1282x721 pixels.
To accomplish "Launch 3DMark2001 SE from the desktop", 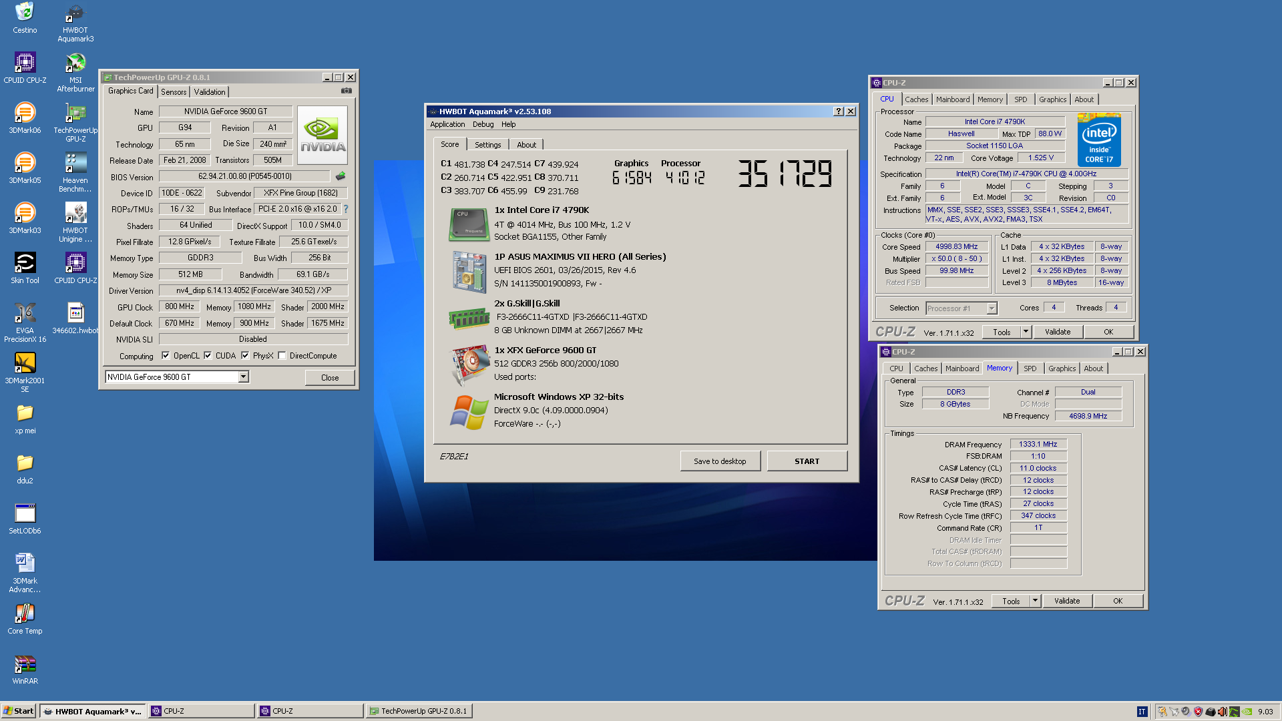I will (25, 372).
